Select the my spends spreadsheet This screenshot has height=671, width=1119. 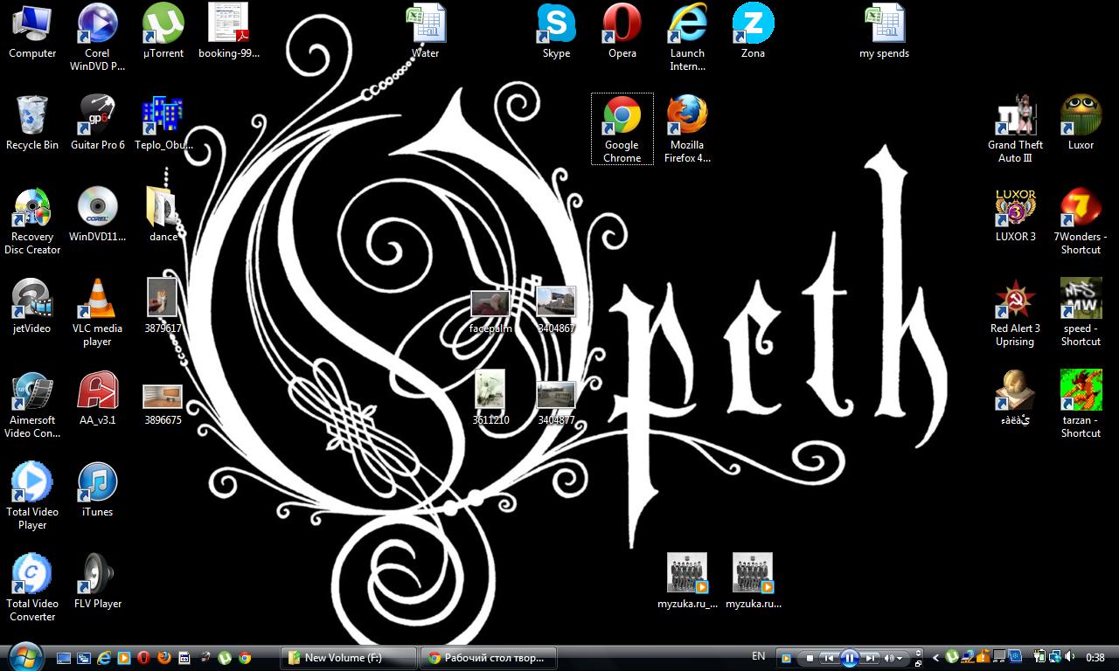(885, 31)
